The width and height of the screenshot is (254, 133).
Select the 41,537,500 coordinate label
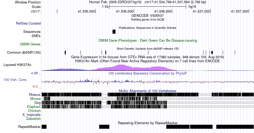pyautogui.click(x=239, y=11)
